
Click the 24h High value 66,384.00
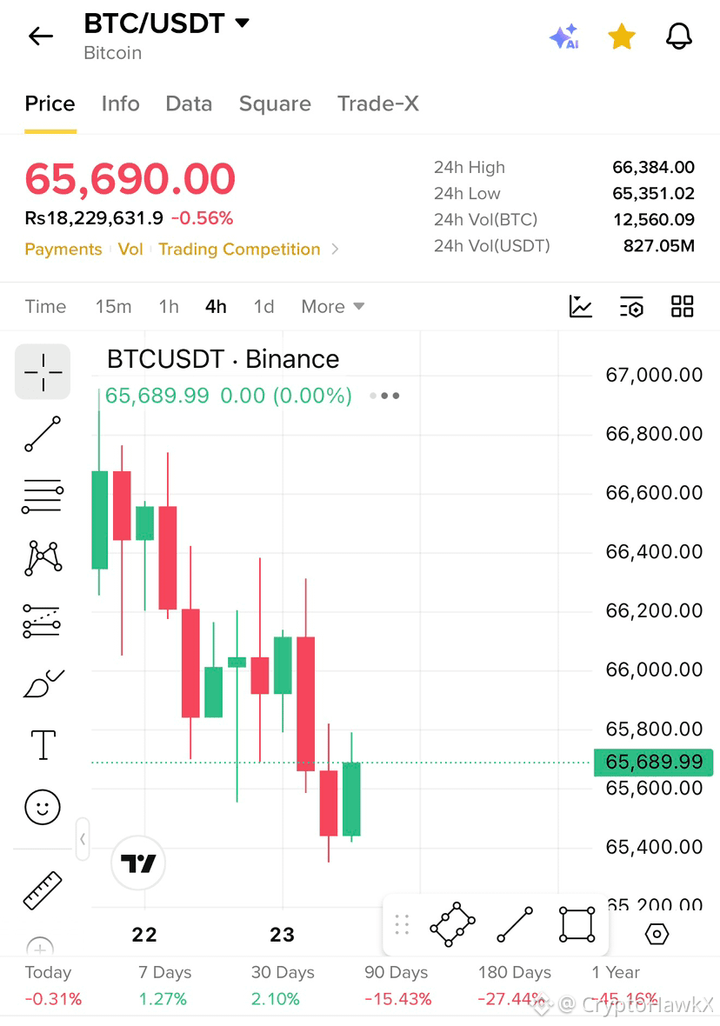click(653, 168)
